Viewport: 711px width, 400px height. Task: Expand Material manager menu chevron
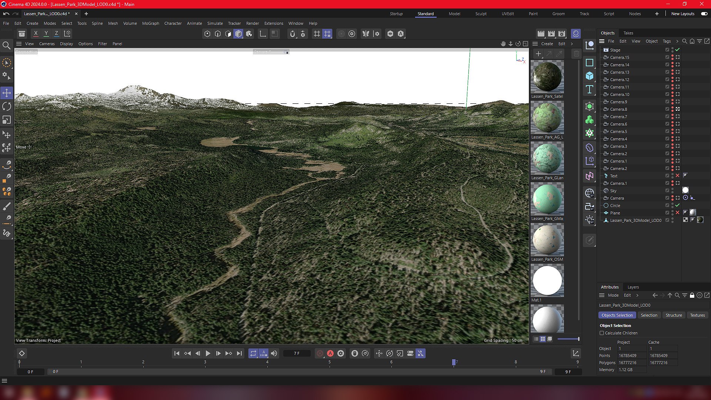point(572,44)
